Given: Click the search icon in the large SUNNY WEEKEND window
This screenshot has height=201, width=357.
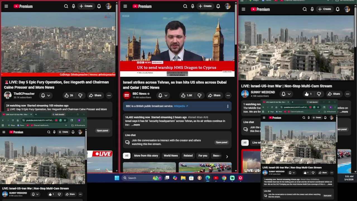Looking at the screenshot, I should tap(305, 9).
